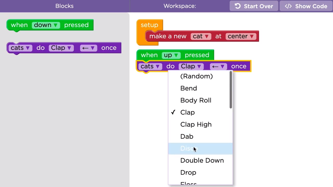
Task: Open the 'up' key dropdown in workspace
Action: (x=171, y=55)
